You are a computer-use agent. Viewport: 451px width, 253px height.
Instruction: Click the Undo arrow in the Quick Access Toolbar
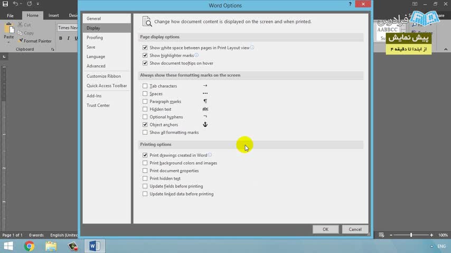coord(15,4)
